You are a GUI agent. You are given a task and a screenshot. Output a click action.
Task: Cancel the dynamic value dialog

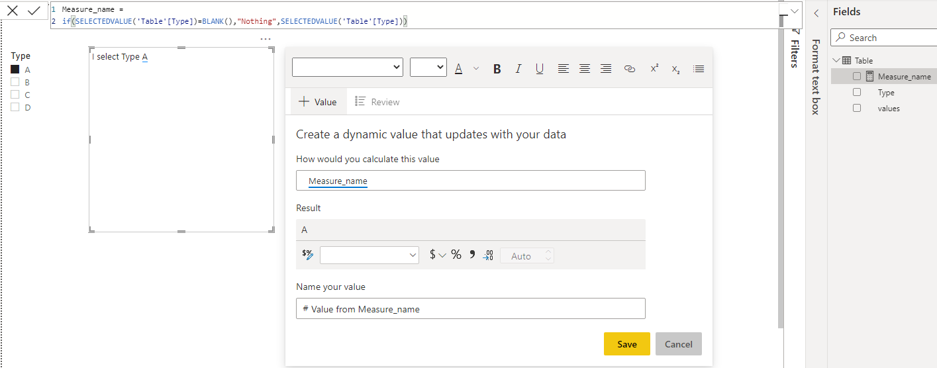[x=679, y=344]
